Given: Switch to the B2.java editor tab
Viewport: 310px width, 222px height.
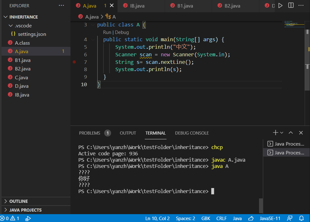Looking at the screenshot, I should tap(236, 6).
